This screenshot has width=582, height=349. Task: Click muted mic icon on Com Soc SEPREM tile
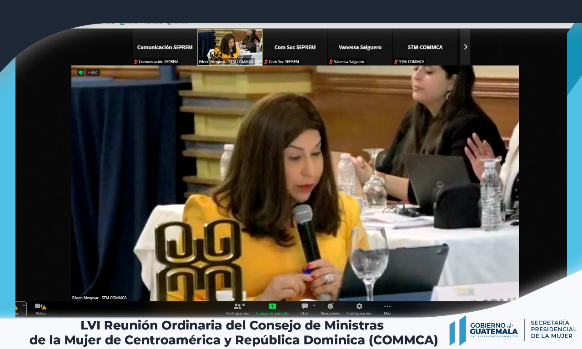[266, 62]
